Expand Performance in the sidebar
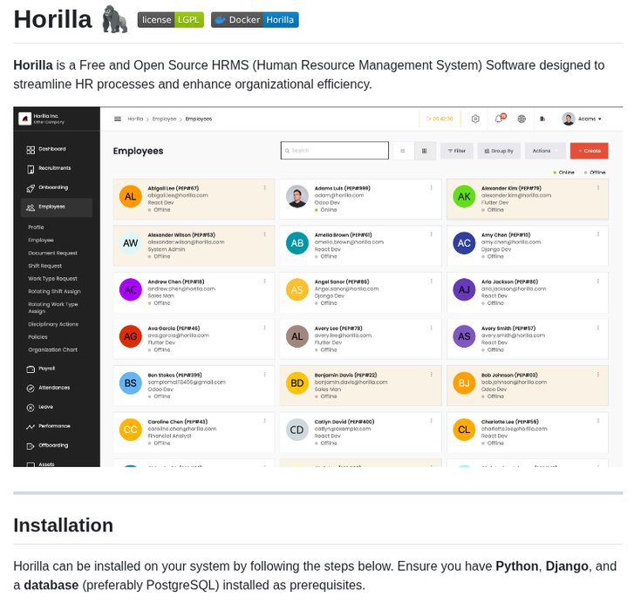 48,426
